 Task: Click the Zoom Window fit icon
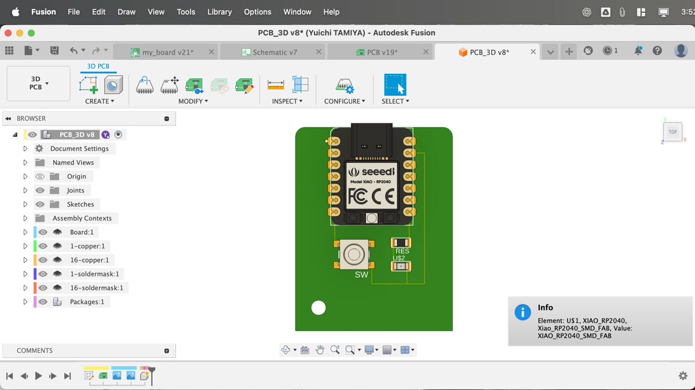350,350
